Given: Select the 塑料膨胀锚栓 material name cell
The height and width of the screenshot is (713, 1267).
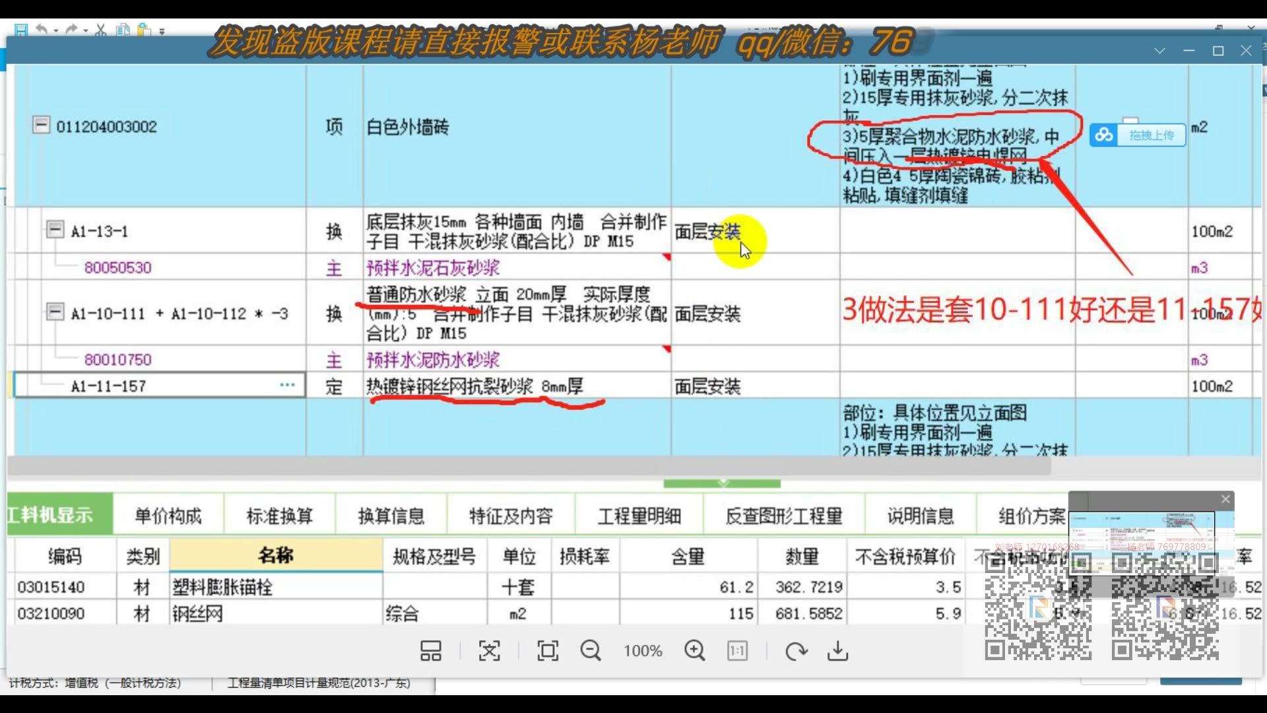Looking at the screenshot, I should (276, 587).
